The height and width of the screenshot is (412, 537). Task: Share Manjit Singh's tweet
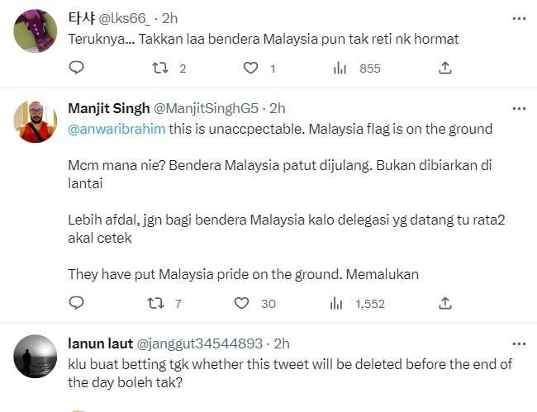444,304
